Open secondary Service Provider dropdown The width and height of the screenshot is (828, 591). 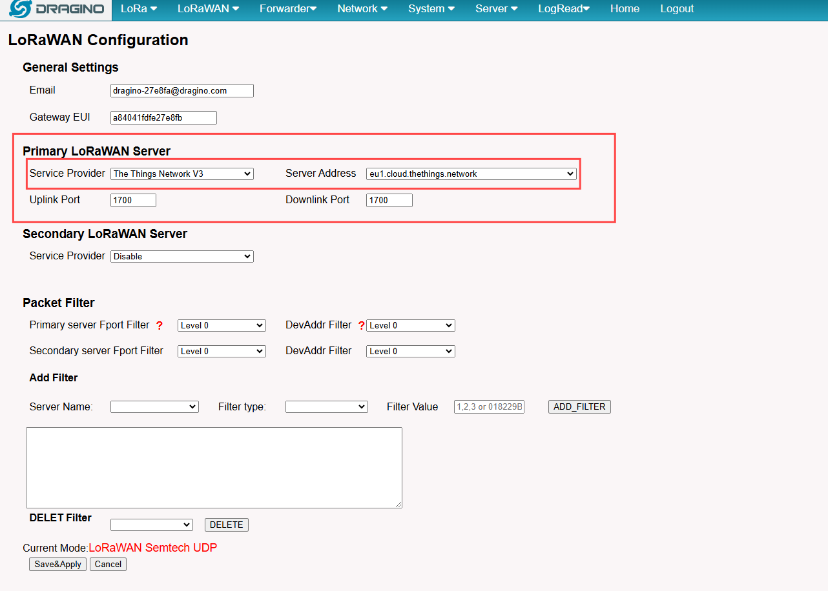182,256
